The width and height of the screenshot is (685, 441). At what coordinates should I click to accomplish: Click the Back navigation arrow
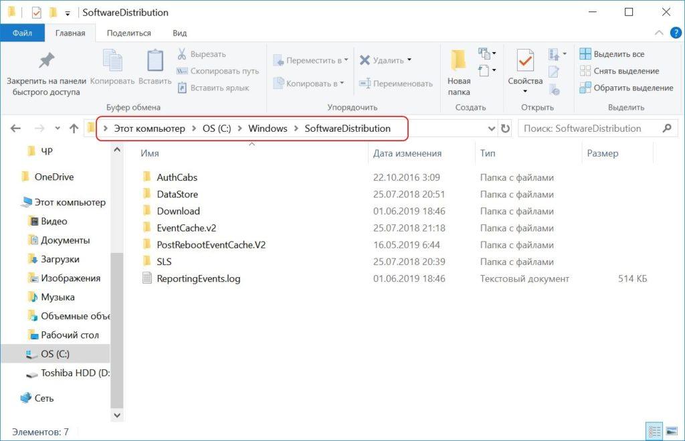tap(16, 128)
